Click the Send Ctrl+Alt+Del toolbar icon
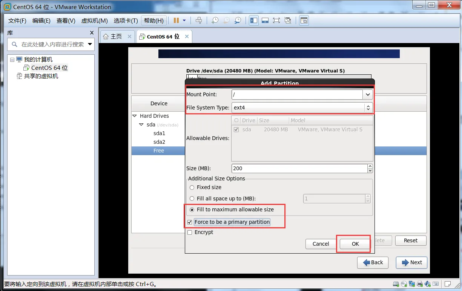Image resolution: width=462 pixels, height=291 pixels. pyautogui.click(x=199, y=20)
